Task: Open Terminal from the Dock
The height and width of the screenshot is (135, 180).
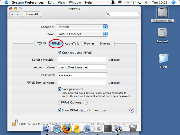Action: (107, 129)
